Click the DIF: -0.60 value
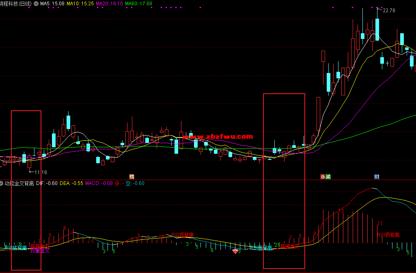This screenshot has height=273, width=416. tap(47, 183)
